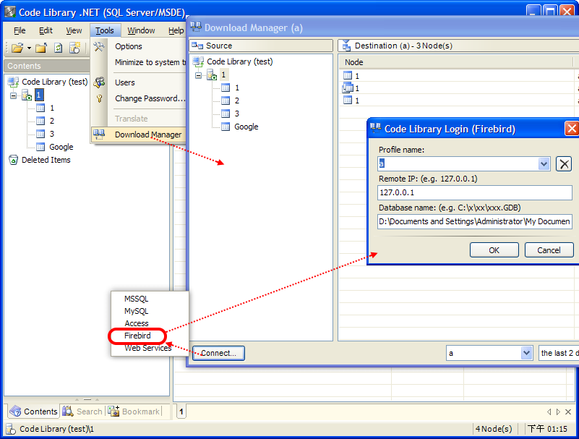579x439 pixels.
Task: Collapse folder 1 in Contents tree
Action: pyautogui.click(x=13, y=95)
